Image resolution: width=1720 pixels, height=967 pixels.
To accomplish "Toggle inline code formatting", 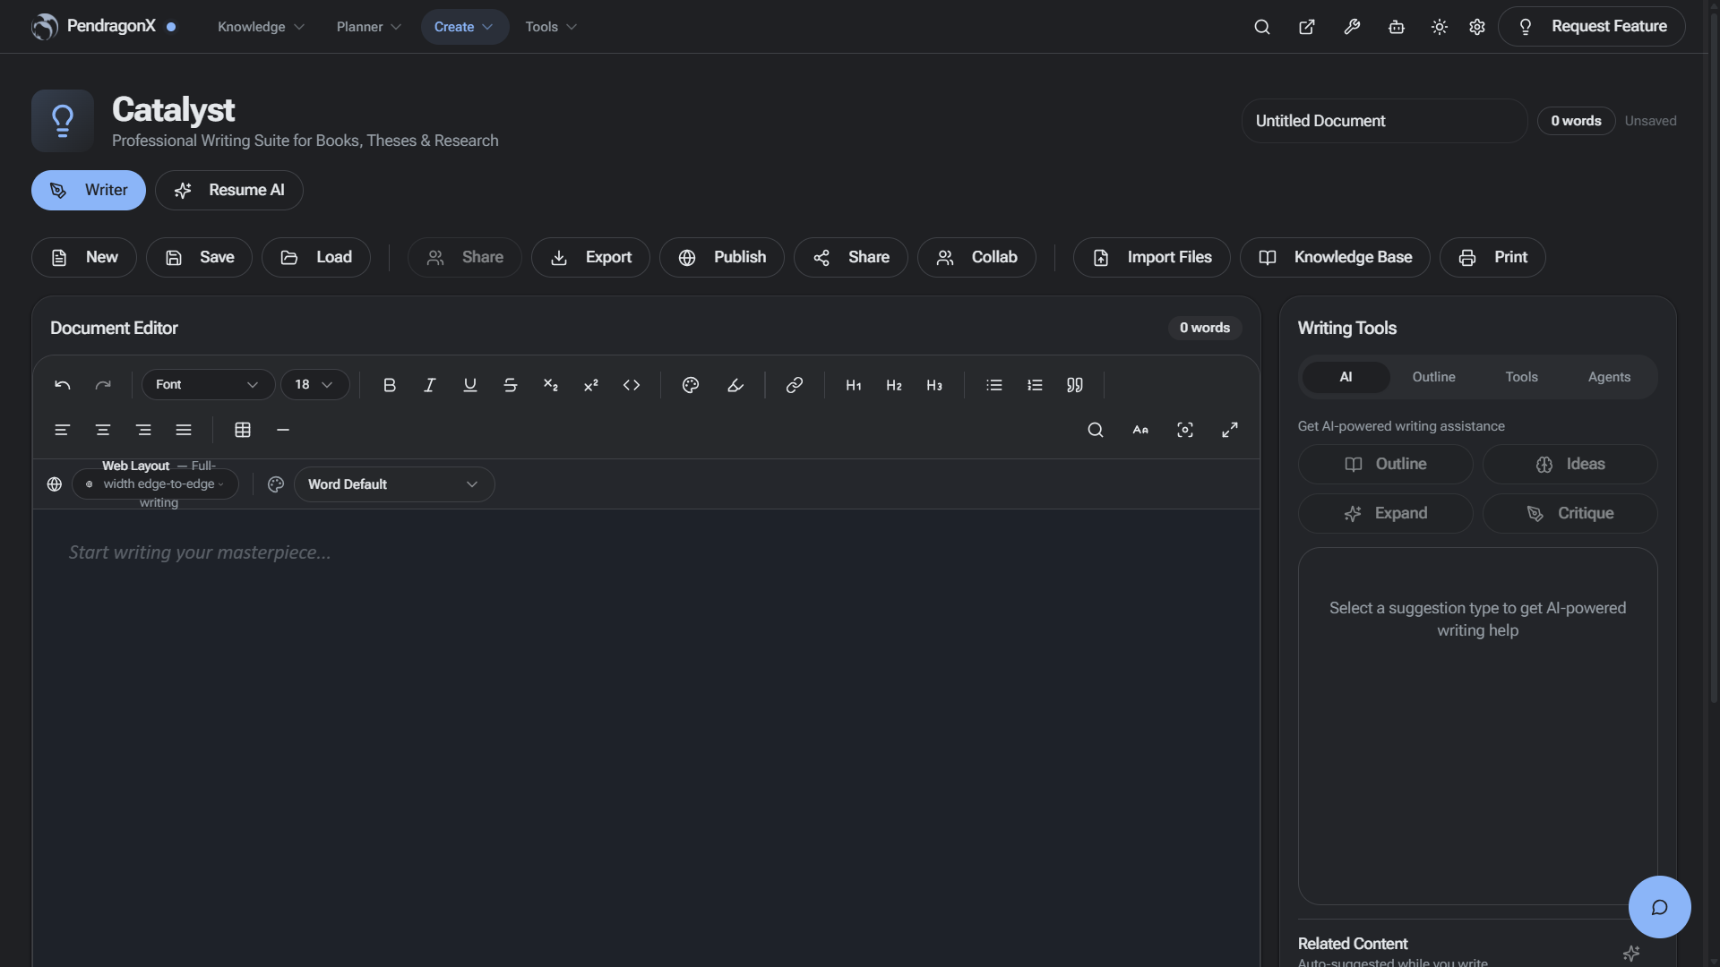I will point(632,385).
